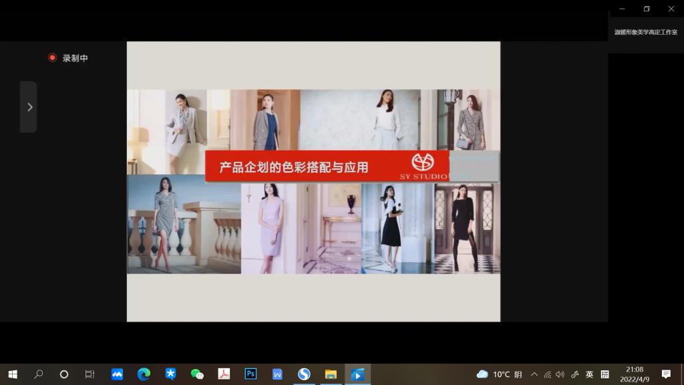
Task: Open the notification center
Action: [666, 374]
